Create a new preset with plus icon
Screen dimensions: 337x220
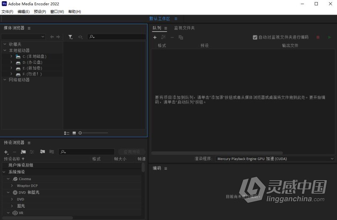click(x=6, y=152)
